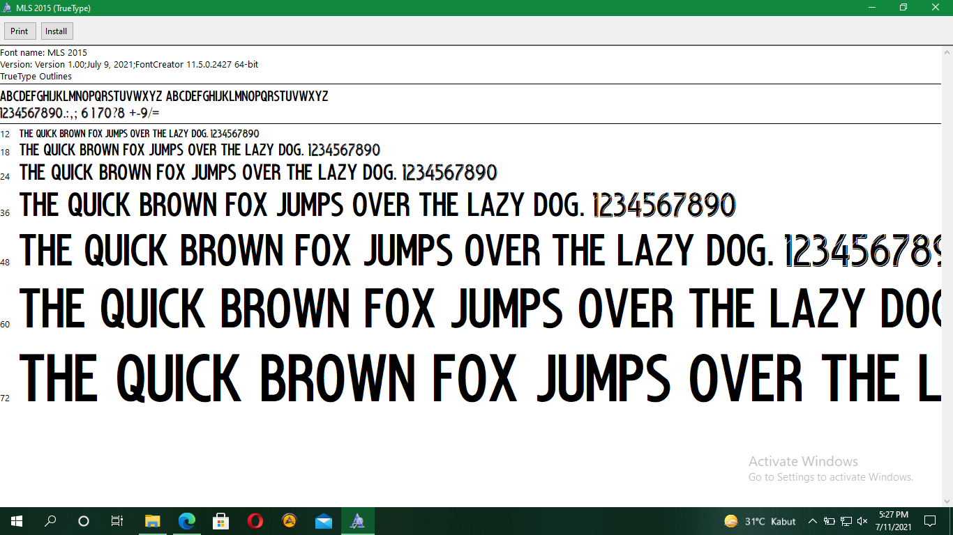Open Microsoft Edge
This screenshot has height=535, width=953.
pyautogui.click(x=186, y=520)
